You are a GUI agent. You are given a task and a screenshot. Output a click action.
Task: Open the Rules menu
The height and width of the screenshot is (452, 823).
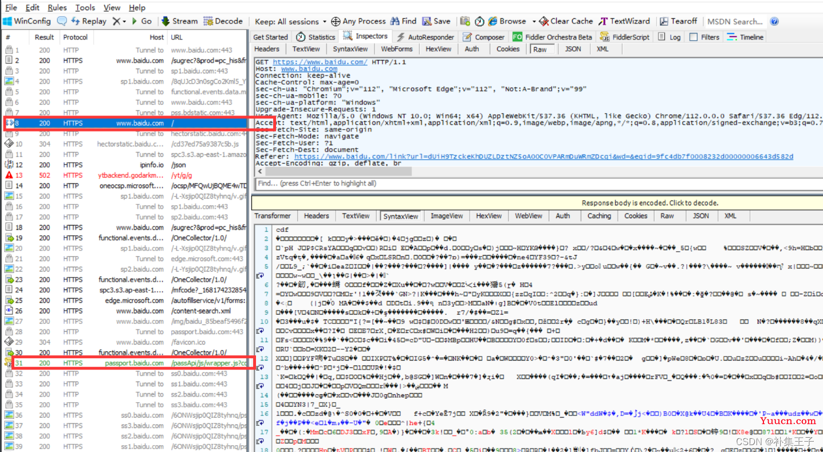coord(57,7)
